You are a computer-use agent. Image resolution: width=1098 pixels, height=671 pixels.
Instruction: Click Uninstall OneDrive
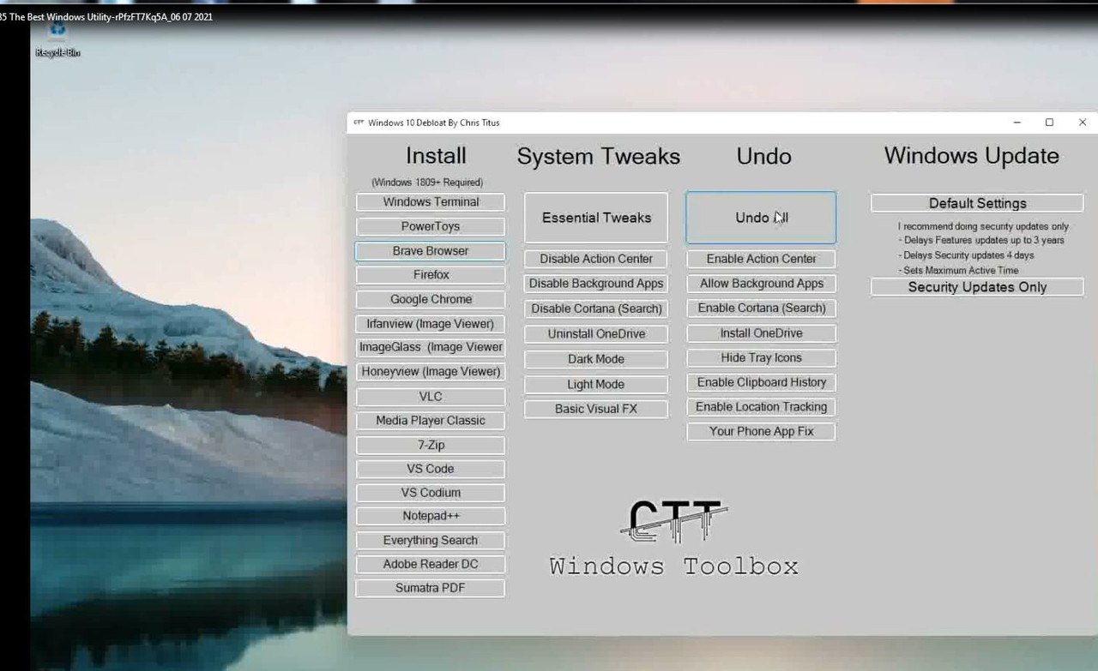click(596, 334)
